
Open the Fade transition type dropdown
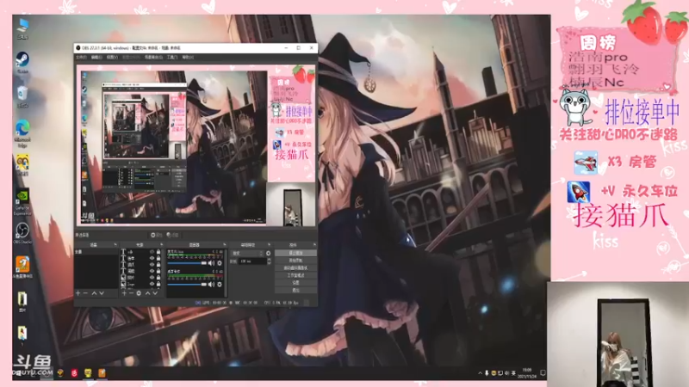tap(247, 253)
